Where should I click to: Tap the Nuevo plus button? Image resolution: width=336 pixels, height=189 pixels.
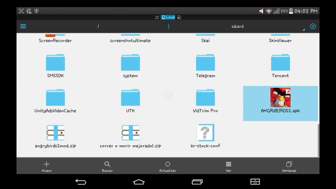pos(46,166)
